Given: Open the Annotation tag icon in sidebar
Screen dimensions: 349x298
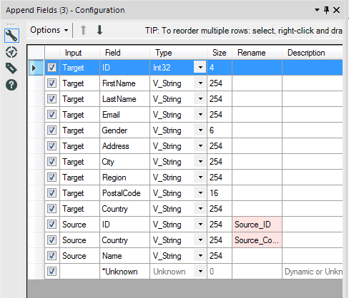Looking at the screenshot, I should (11, 68).
